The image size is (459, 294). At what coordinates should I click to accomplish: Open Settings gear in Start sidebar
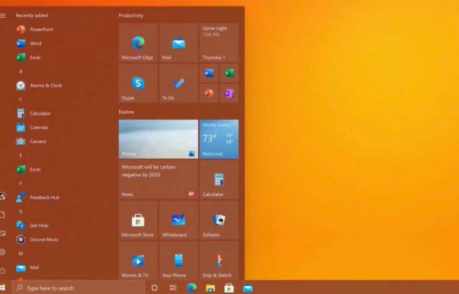(3, 252)
